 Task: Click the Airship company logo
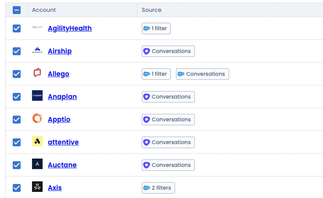37,50
